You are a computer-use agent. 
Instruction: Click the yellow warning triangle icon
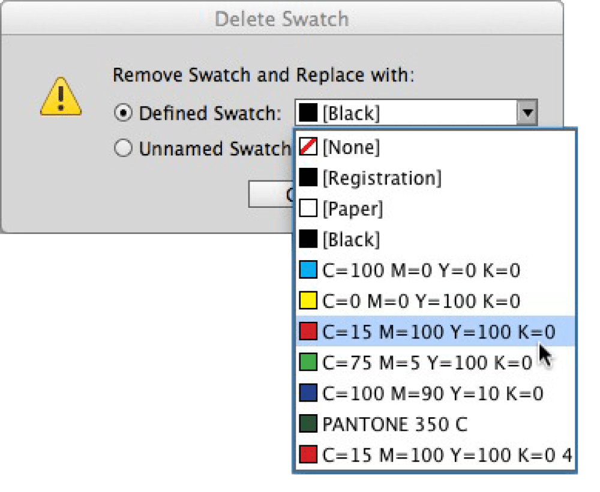tap(61, 98)
